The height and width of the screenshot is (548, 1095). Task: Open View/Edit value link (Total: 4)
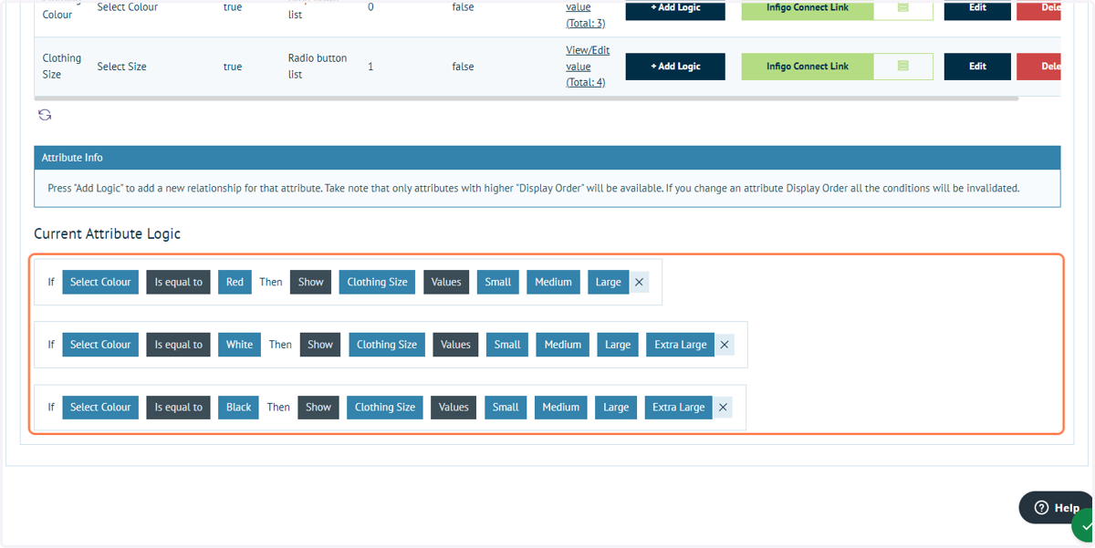(587, 66)
